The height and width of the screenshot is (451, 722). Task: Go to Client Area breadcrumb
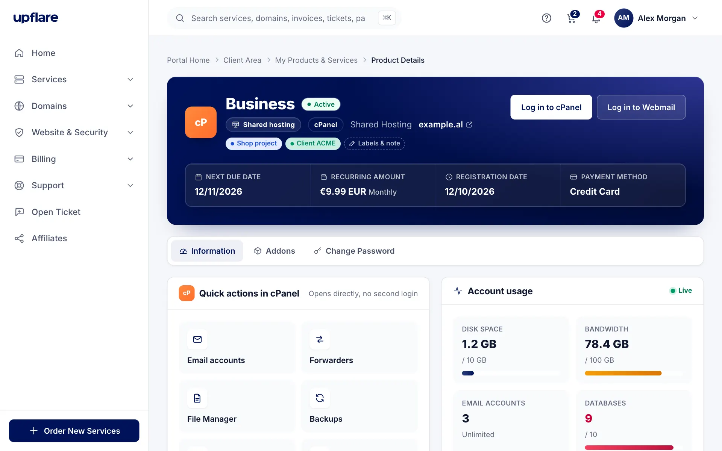point(242,60)
